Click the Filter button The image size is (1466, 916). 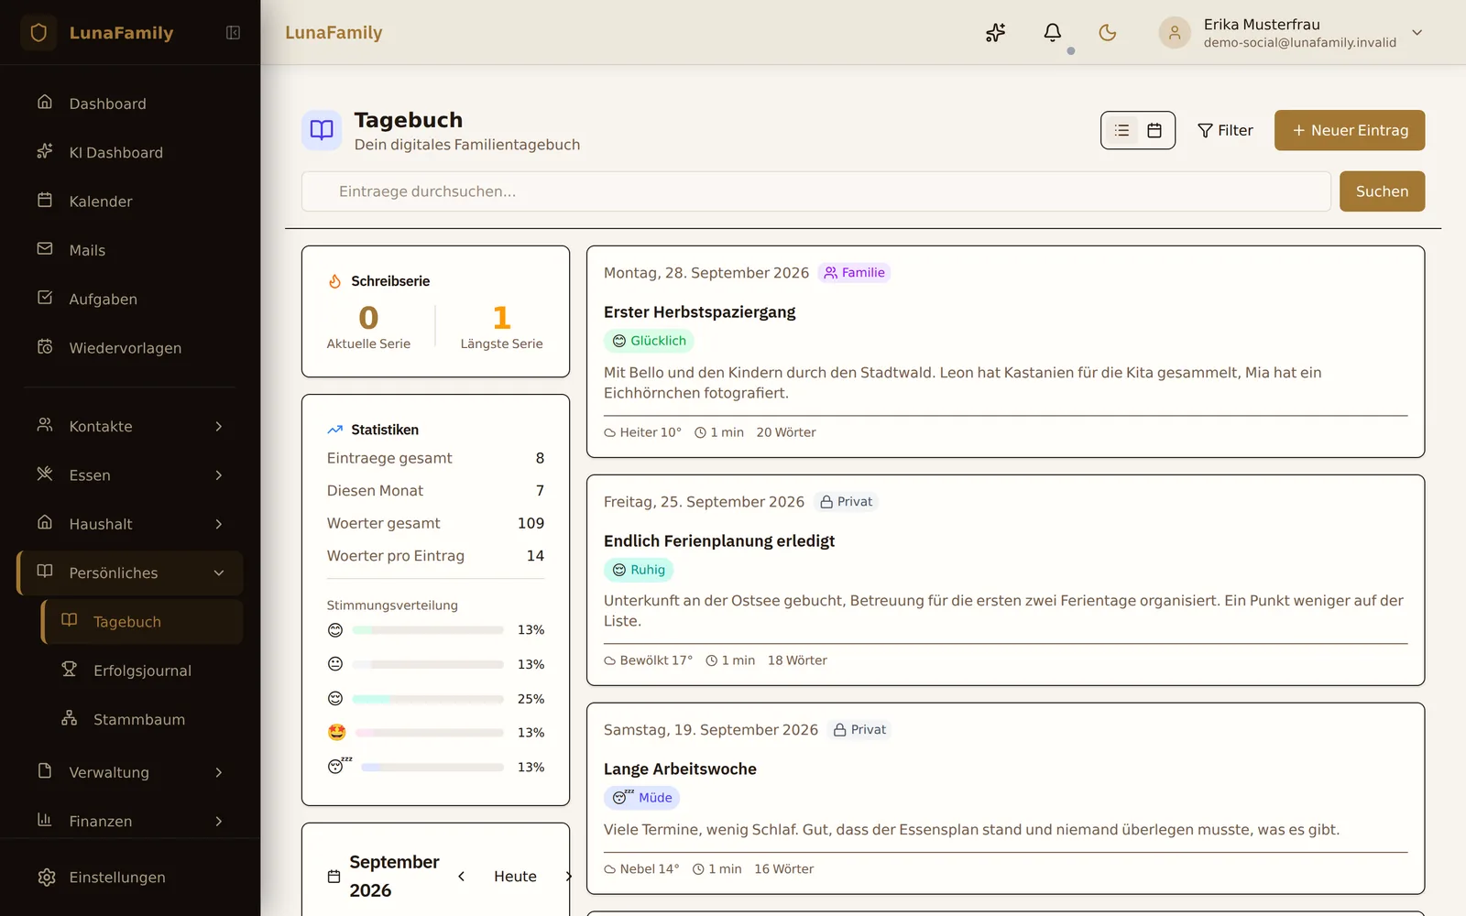click(x=1225, y=130)
